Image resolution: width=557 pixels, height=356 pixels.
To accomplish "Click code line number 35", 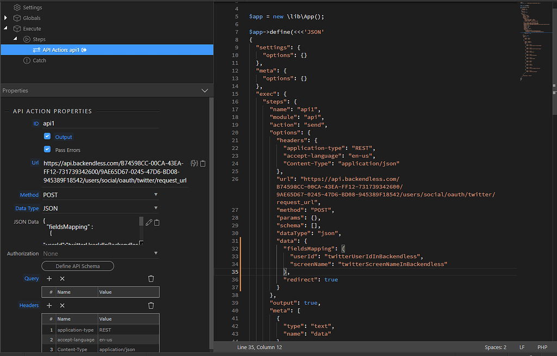I will (x=235, y=272).
